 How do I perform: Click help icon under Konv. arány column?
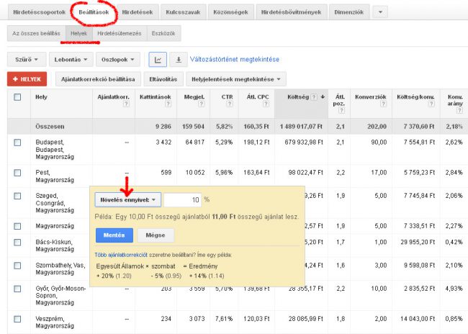click(459, 110)
